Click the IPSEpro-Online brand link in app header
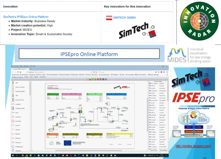Viewport: 221px width, 159px height. coord(18,77)
